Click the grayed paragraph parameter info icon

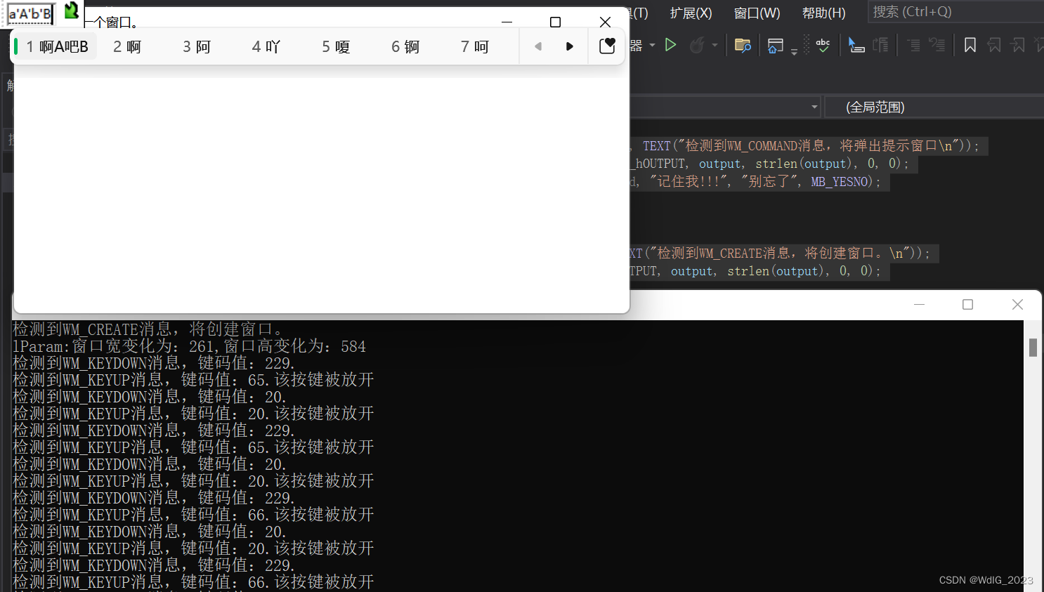pyautogui.click(x=880, y=46)
